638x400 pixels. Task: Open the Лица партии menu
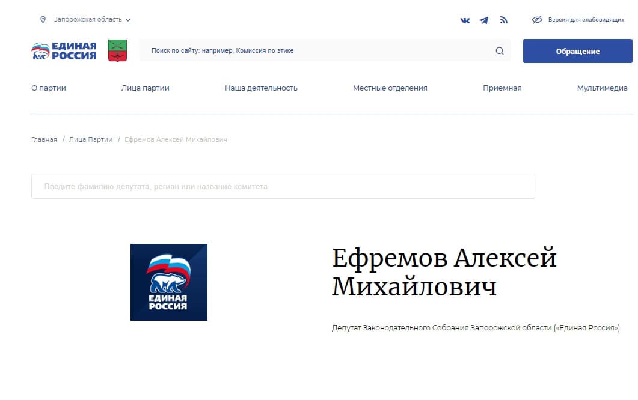tap(144, 88)
